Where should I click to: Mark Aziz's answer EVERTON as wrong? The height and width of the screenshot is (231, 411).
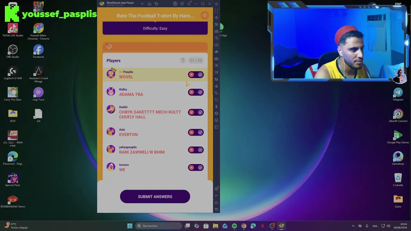tap(192, 133)
